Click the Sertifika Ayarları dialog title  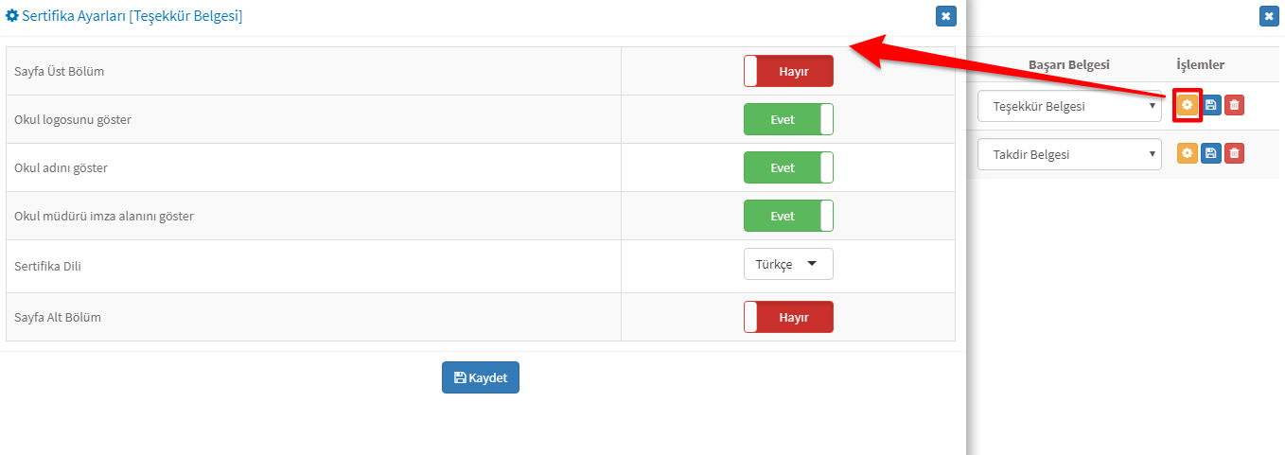[125, 16]
